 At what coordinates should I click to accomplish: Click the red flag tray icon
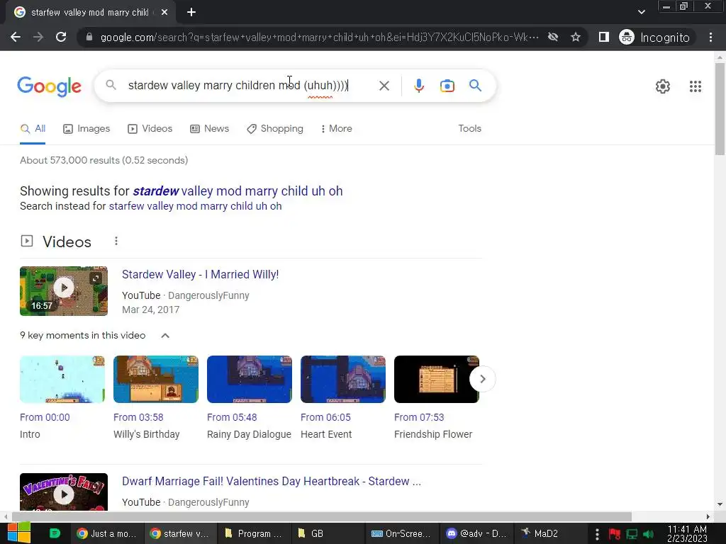click(615, 534)
